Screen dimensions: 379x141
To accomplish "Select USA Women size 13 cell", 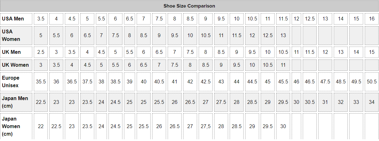I will (x=283, y=36).
